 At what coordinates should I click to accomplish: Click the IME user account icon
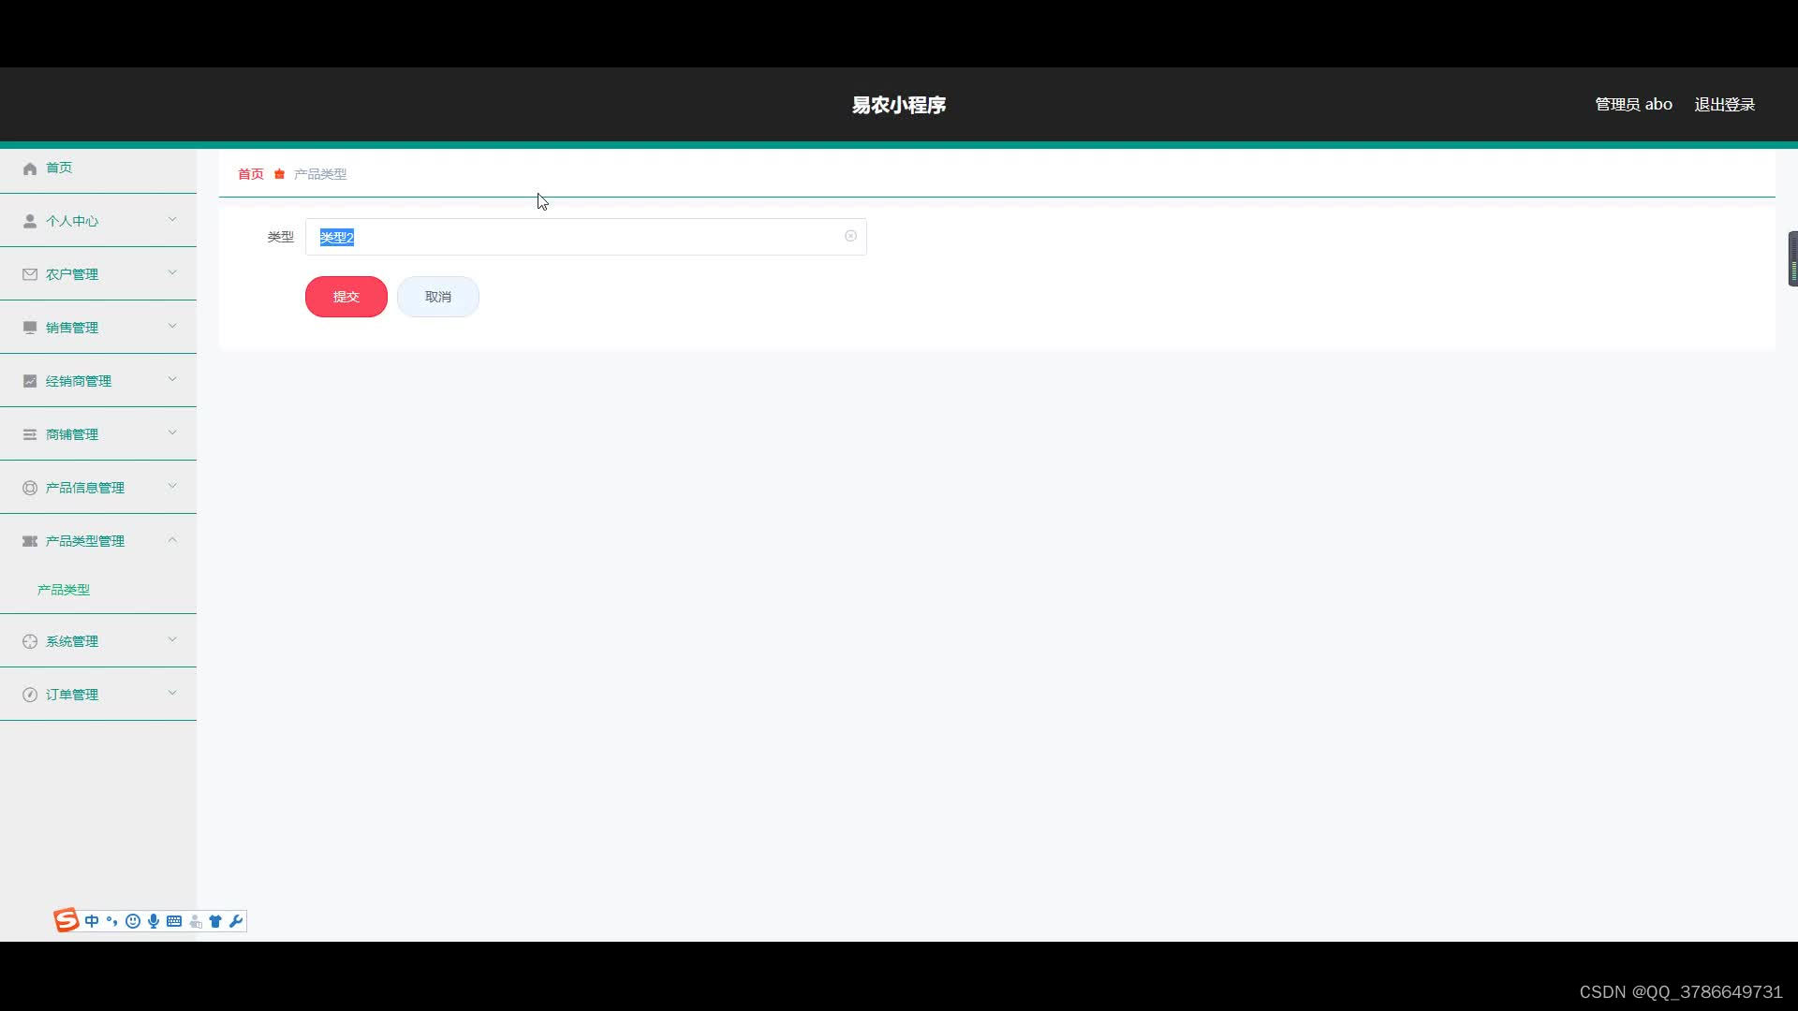196,922
